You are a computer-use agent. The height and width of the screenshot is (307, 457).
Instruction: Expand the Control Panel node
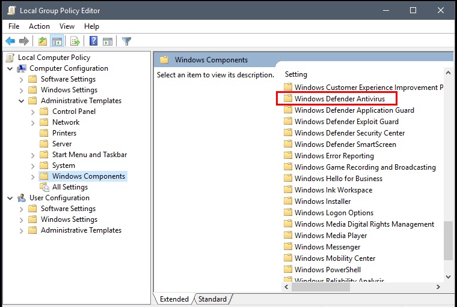(x=32, y=112)
